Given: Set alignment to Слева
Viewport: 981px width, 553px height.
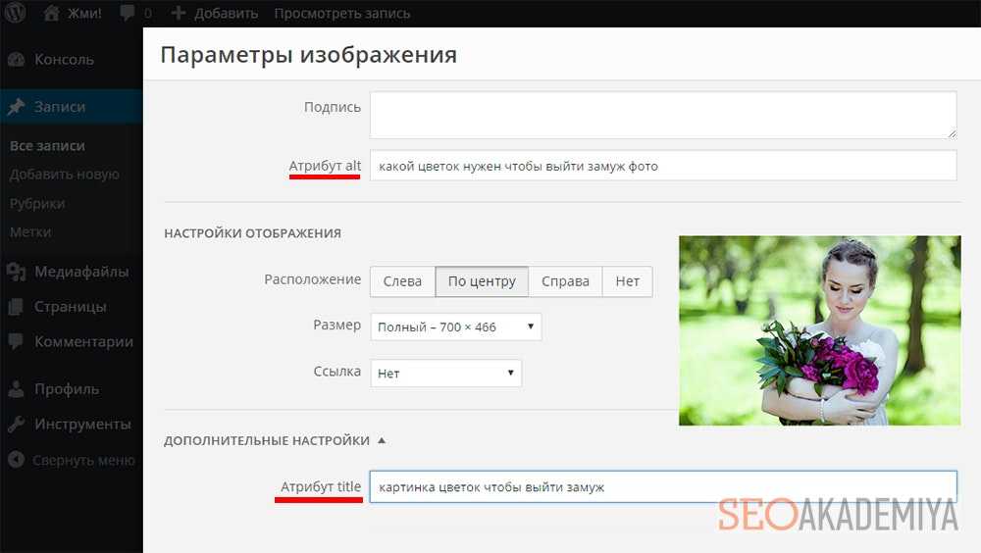Looking at the screenshot, I should pos(402,281).
